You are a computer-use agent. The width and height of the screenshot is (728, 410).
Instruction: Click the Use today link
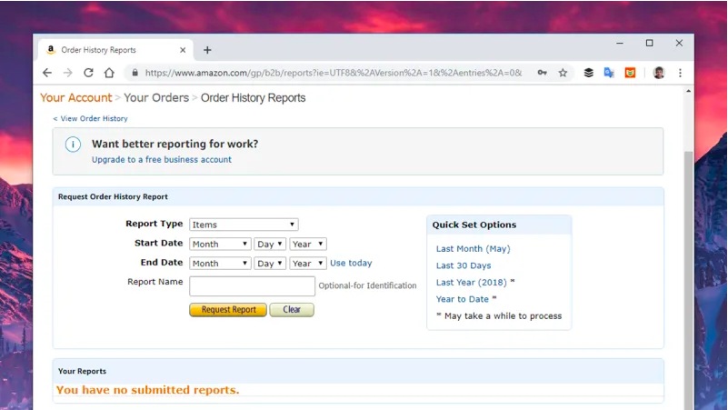tap(351, 264)
